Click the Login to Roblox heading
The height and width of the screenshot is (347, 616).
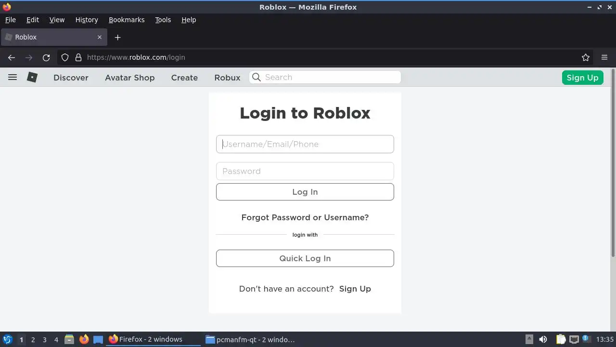pyautogui.click(x=305, y=113)
